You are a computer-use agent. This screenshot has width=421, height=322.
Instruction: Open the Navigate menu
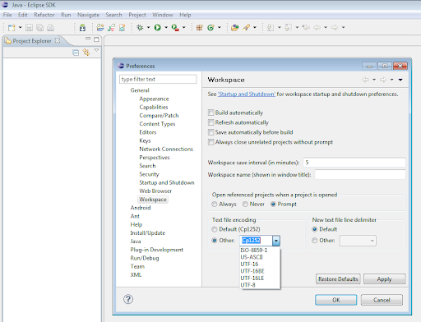(88, 15)
